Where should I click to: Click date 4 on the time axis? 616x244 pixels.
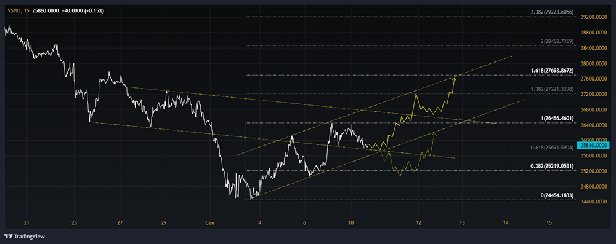pyautogui.click(x=260, y=223)
